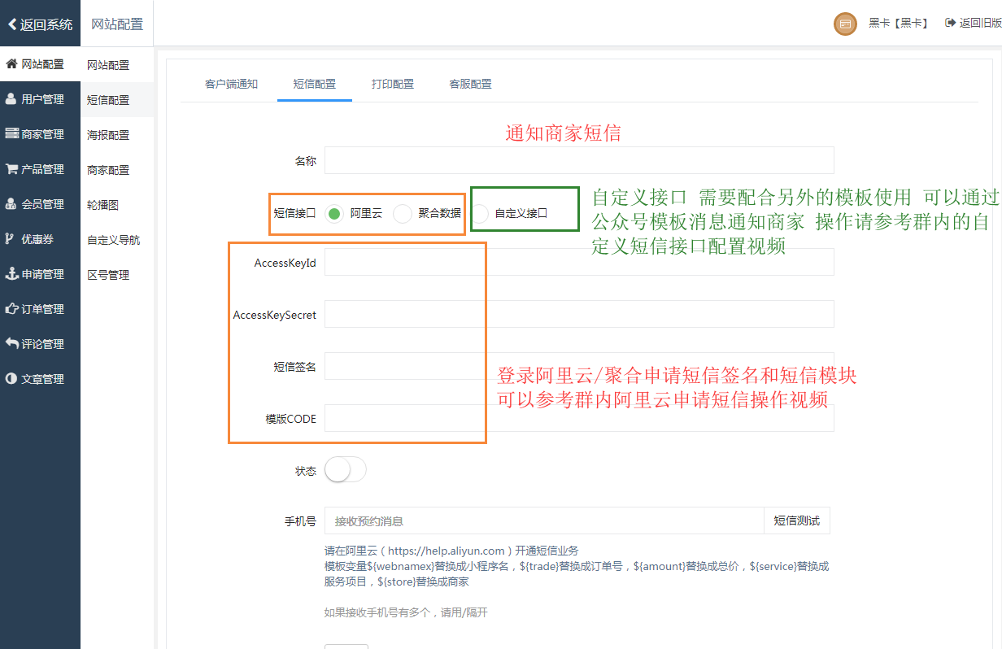Open 商家管理 label in the sidebar

43,134
